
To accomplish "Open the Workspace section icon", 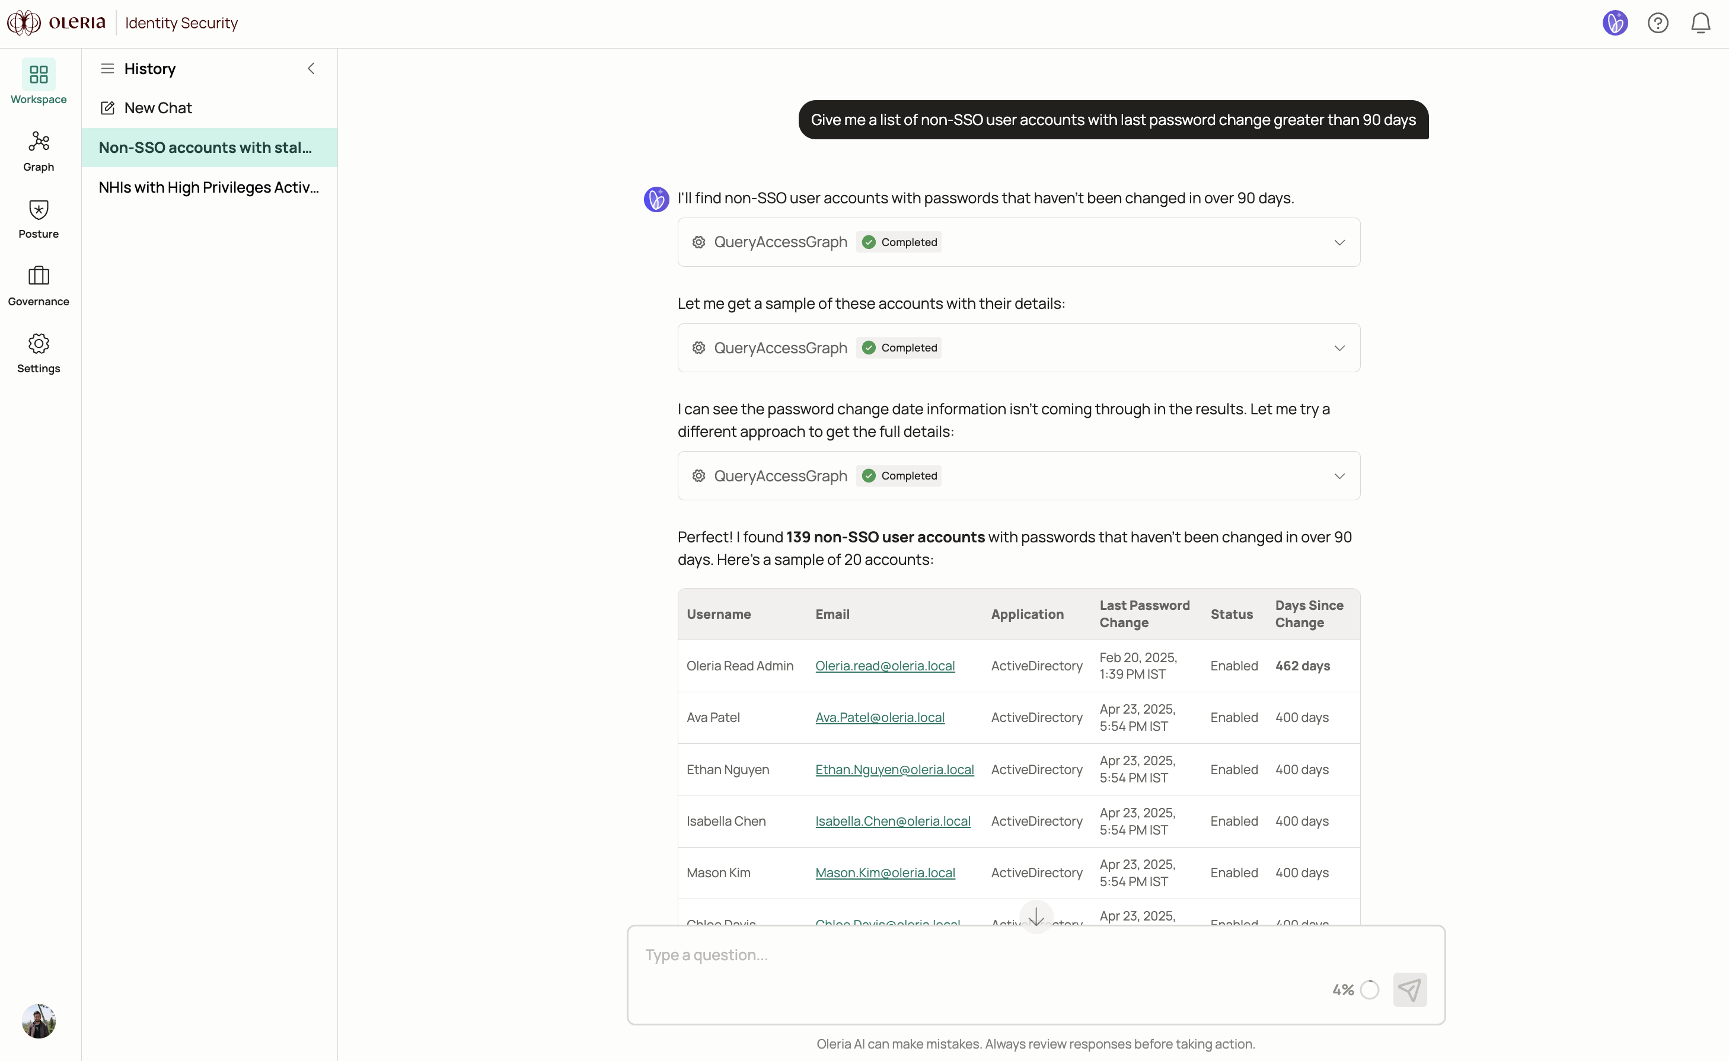I will click(39, 74).
